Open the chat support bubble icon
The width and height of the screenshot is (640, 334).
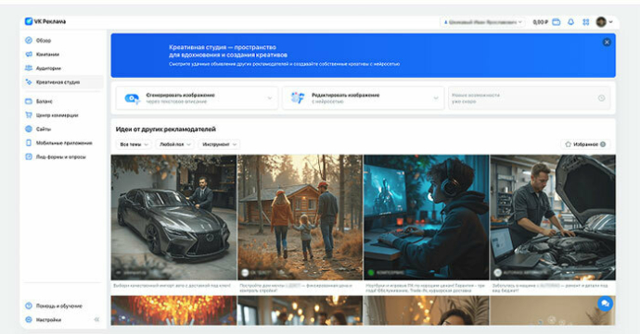click(605, 303)
